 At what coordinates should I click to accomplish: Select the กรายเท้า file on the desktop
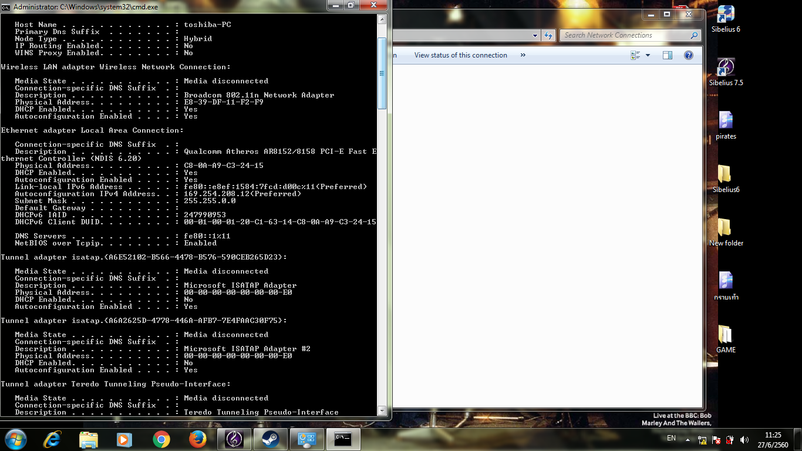(726, 287)
